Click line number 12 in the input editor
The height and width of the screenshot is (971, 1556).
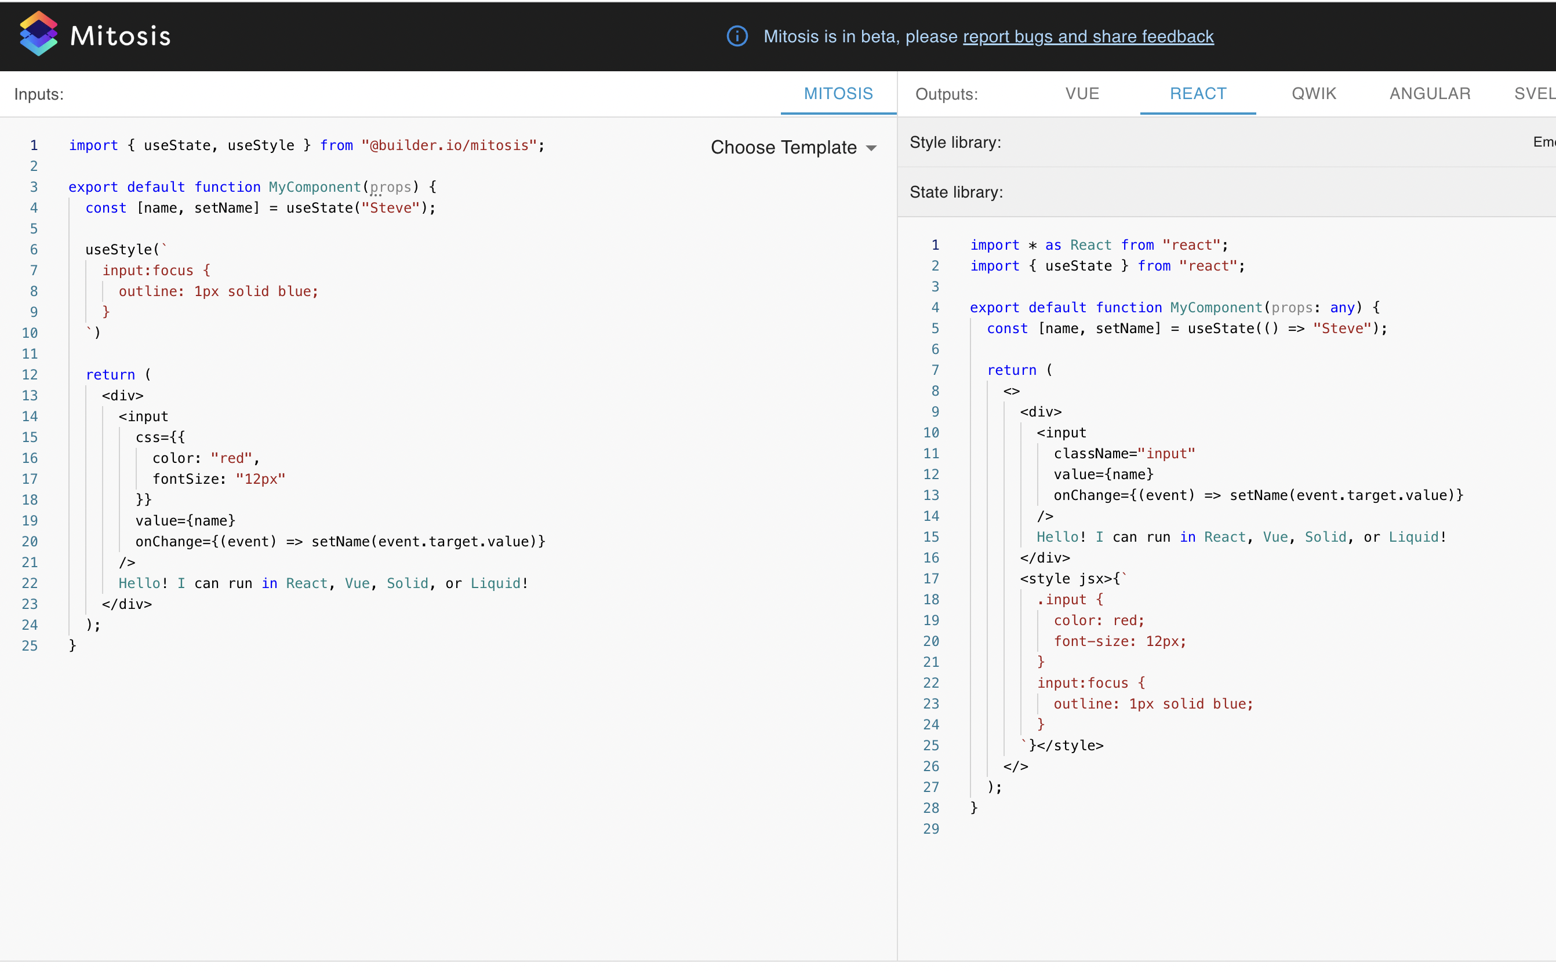(x=30, y=374)
